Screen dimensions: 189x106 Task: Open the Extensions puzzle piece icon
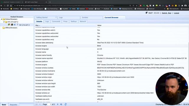pos(182,6)
